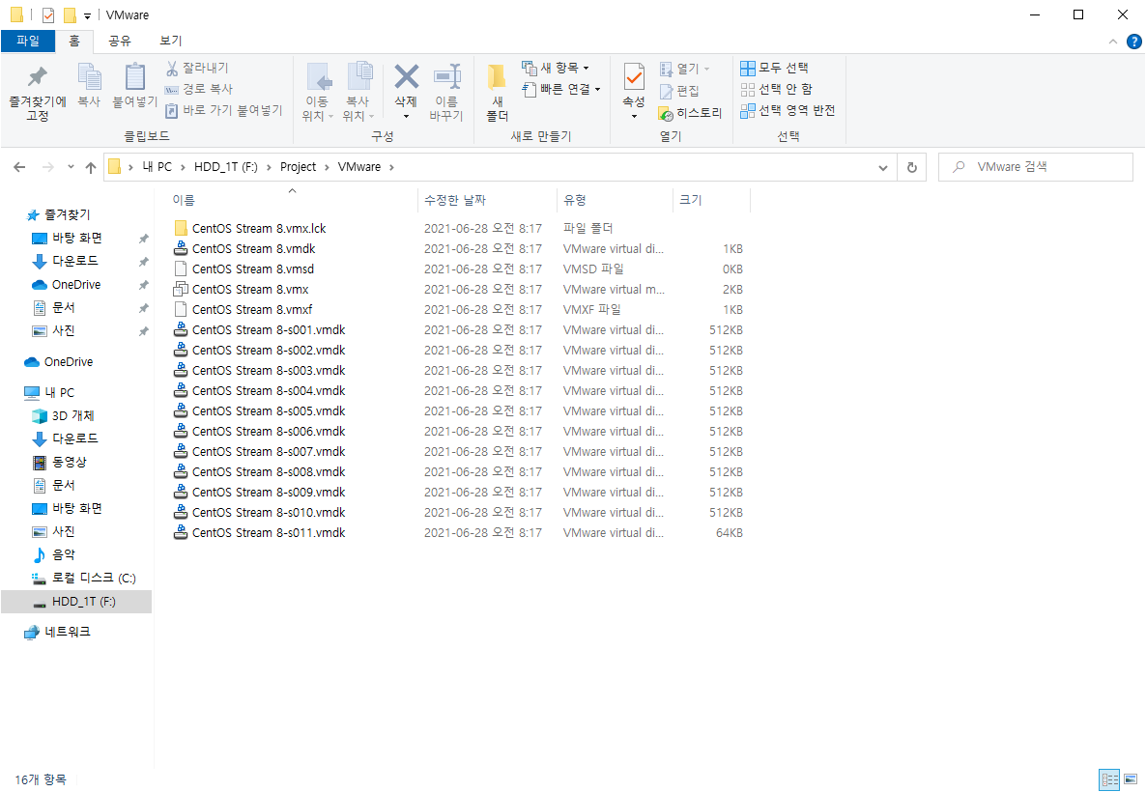The width and height of the screenshot is (1146, 792).
Task: Open New item (새 항목) dropdown
Action: [x=556, y=68]
